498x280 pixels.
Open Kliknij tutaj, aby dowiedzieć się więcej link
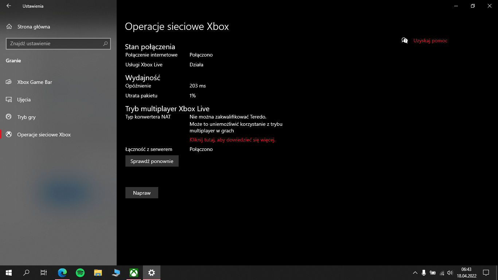[x=232, y=140]
